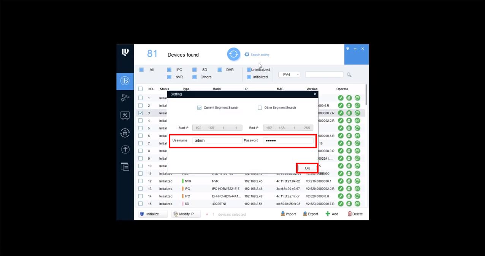Click the edit pencil icon for row 8

tap(341, 151)
